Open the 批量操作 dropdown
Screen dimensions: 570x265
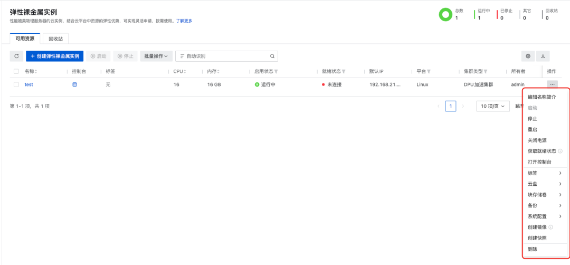(156, 56)
